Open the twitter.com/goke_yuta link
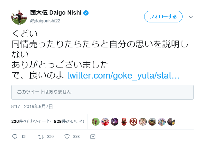This screenshot has height=147, width=206. tap(123, 76)
